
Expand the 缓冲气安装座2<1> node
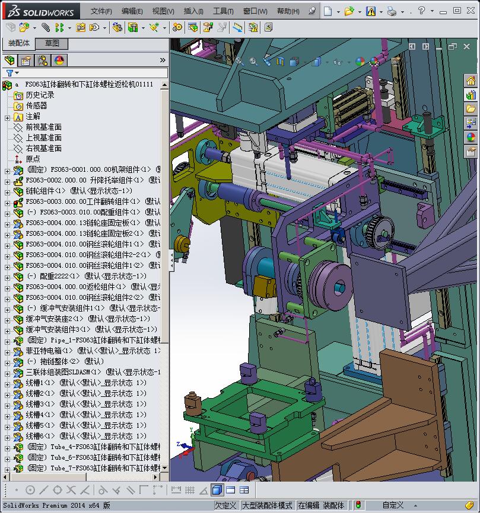[7, 320]
